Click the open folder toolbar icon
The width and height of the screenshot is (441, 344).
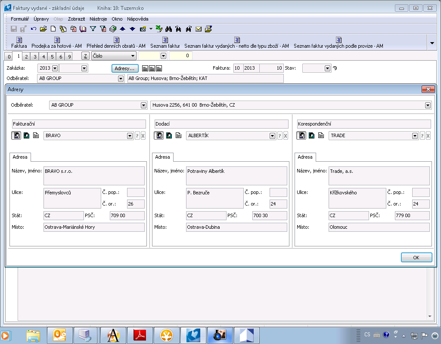point(43,29)
